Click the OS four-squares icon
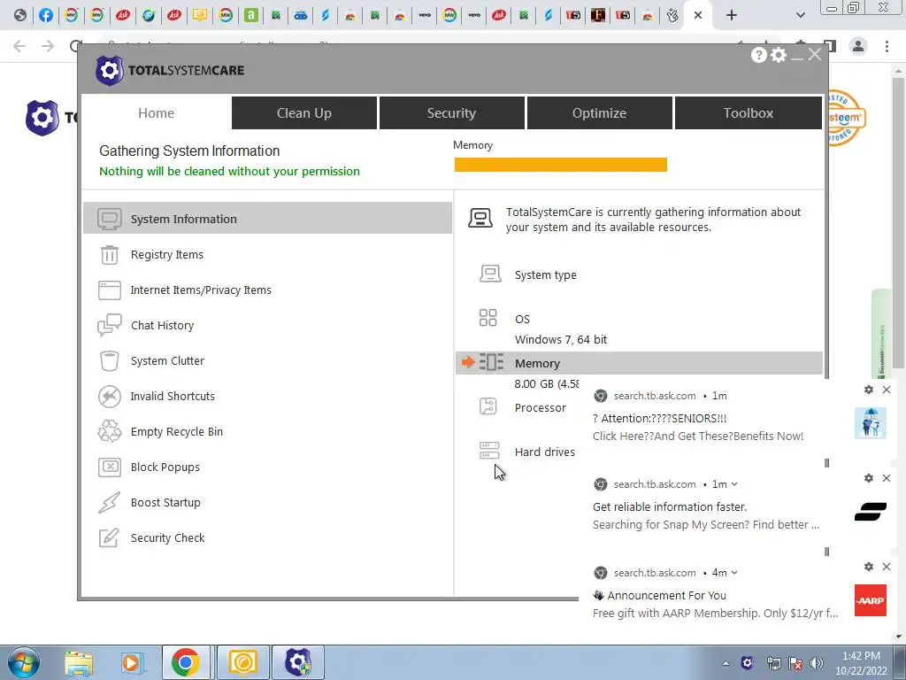 tap(488, 318)
